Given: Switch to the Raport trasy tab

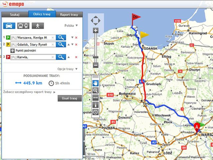Looking at the screenshot, I should [69, 15].
